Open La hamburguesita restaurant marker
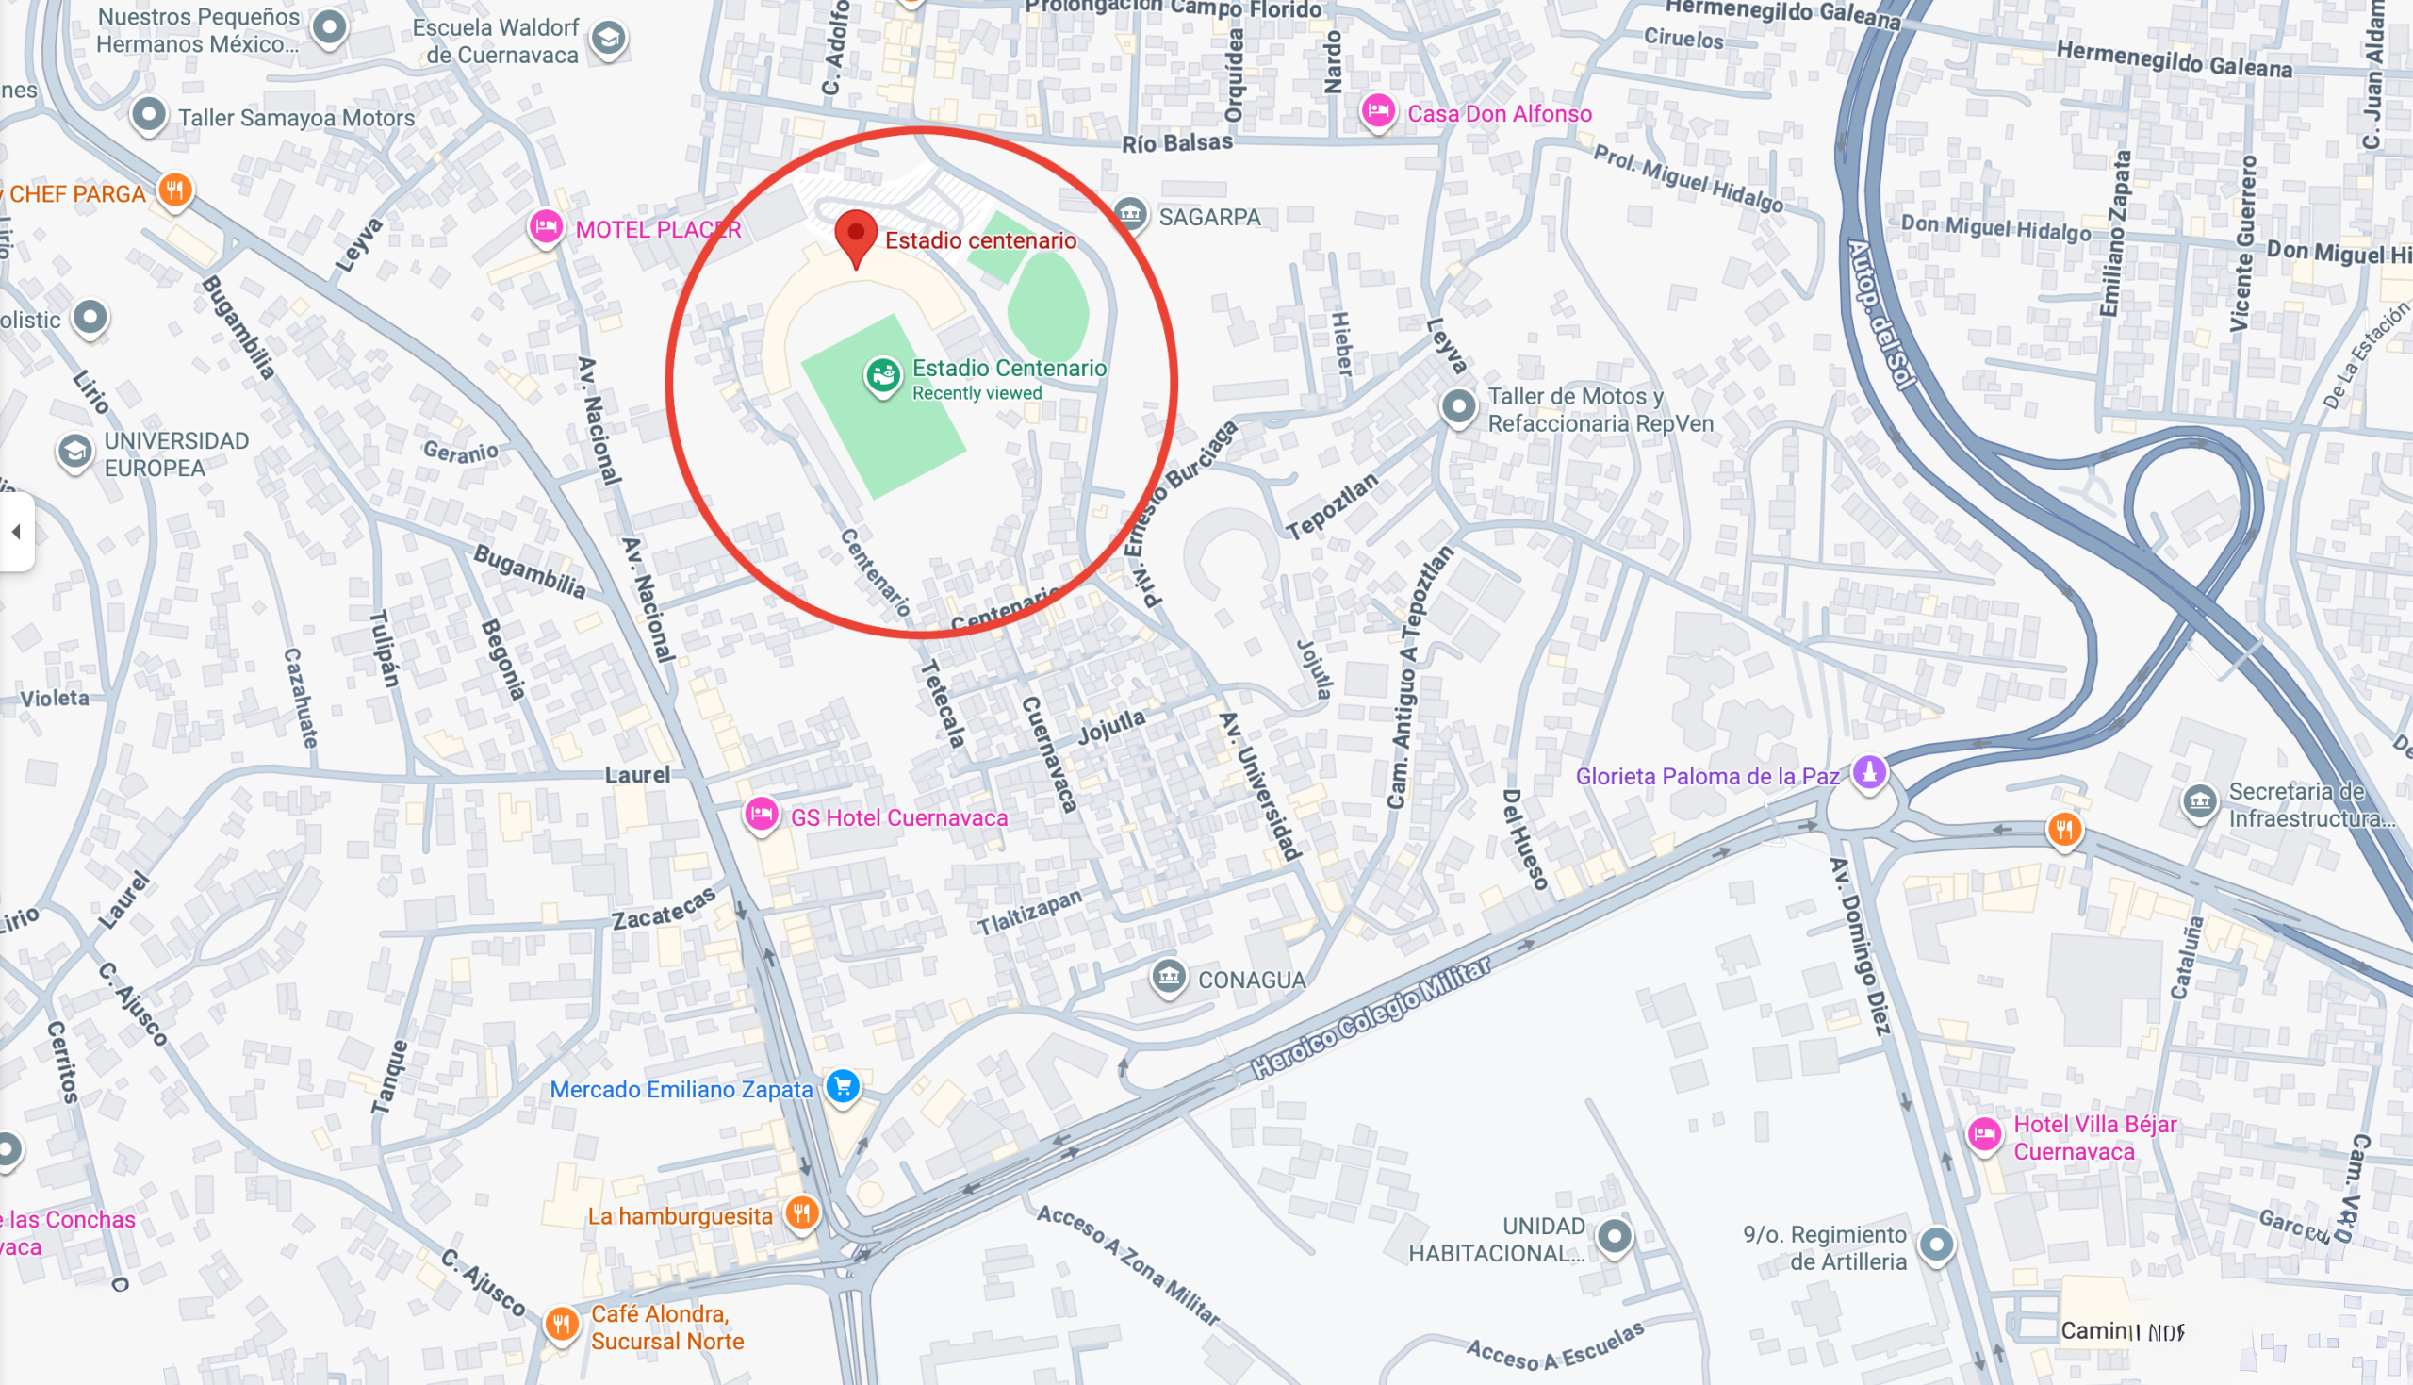 (x=802, y=1214)
